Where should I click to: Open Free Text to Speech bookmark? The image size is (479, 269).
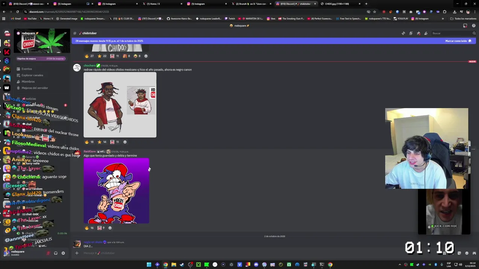click(x=349, y=19)
